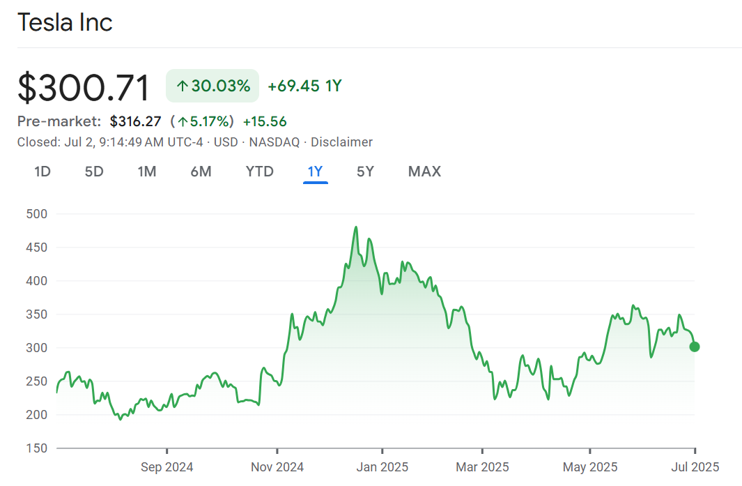This screenshot has width=742, height=486.
Task: Click the 350 y-axis label
Action: point(36,314)
